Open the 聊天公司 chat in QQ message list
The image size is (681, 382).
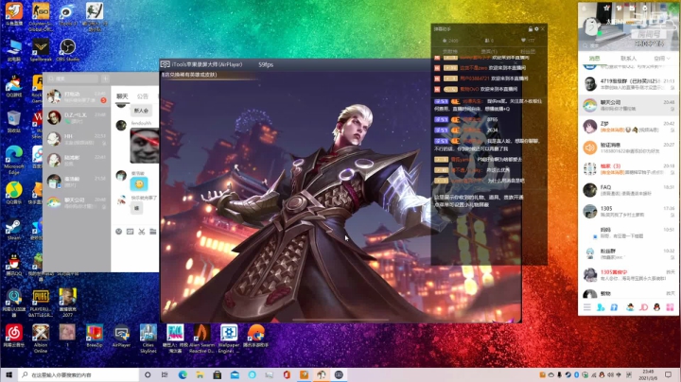(x=628, y=105)
